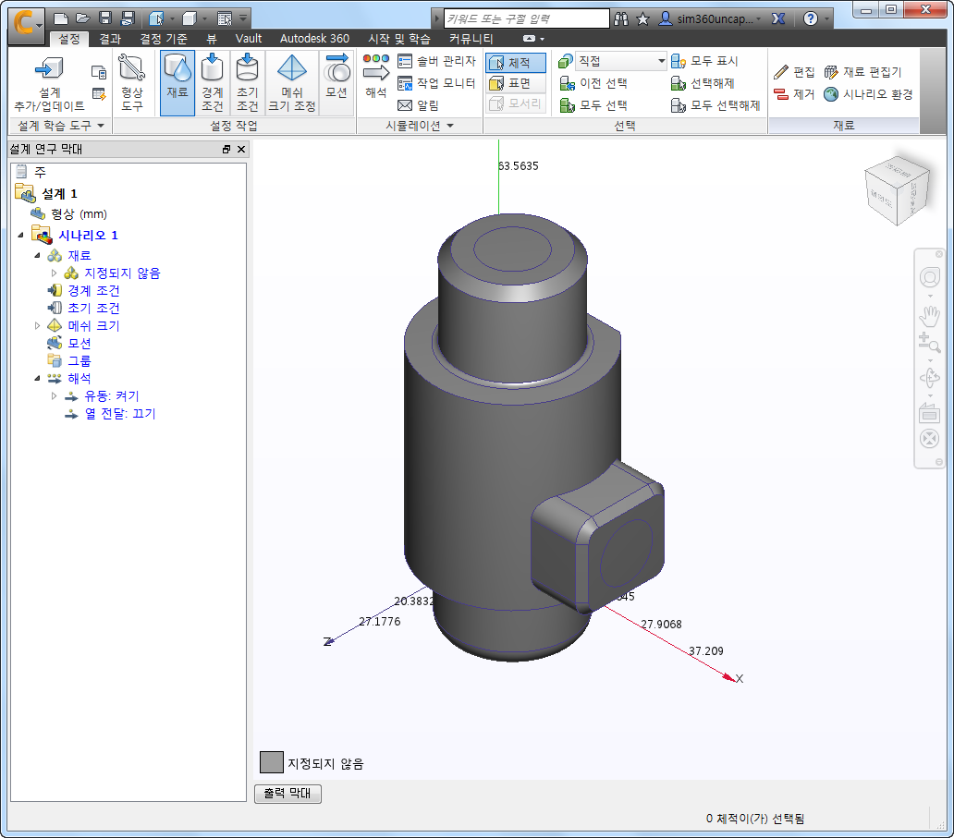Screen dimensions: 954x838
Task: Select 경계 조건 in design tree
Action: tap(93, 291)
